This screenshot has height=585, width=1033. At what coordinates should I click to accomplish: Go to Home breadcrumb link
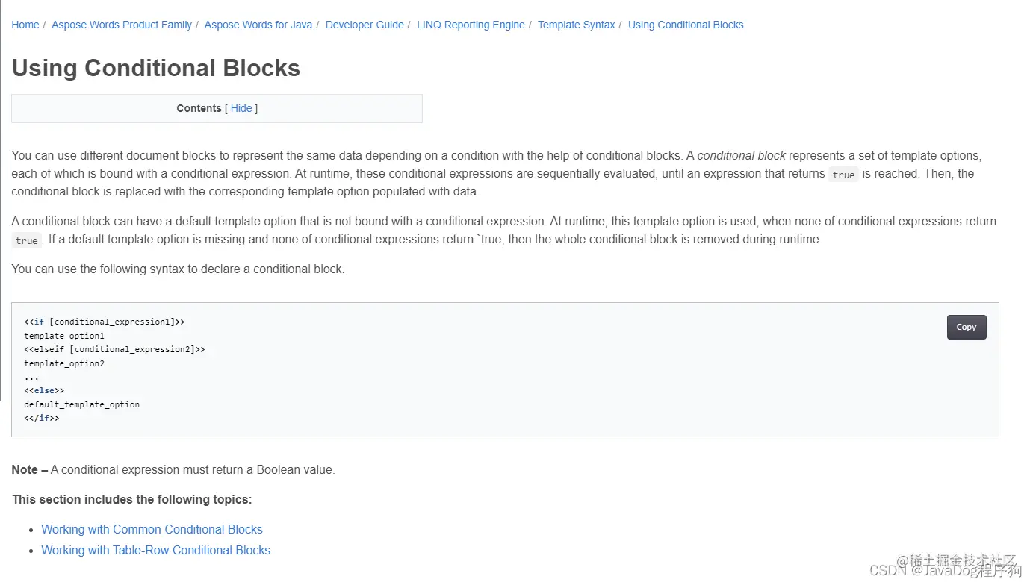click(25, 25)
